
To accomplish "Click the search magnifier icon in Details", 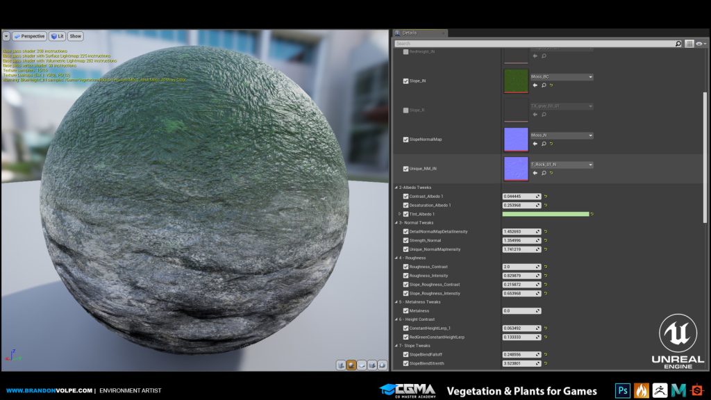I will coord(678,43).
